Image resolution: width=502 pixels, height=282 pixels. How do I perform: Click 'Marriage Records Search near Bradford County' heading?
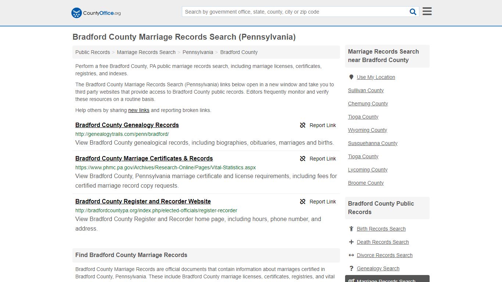point(383,56)
